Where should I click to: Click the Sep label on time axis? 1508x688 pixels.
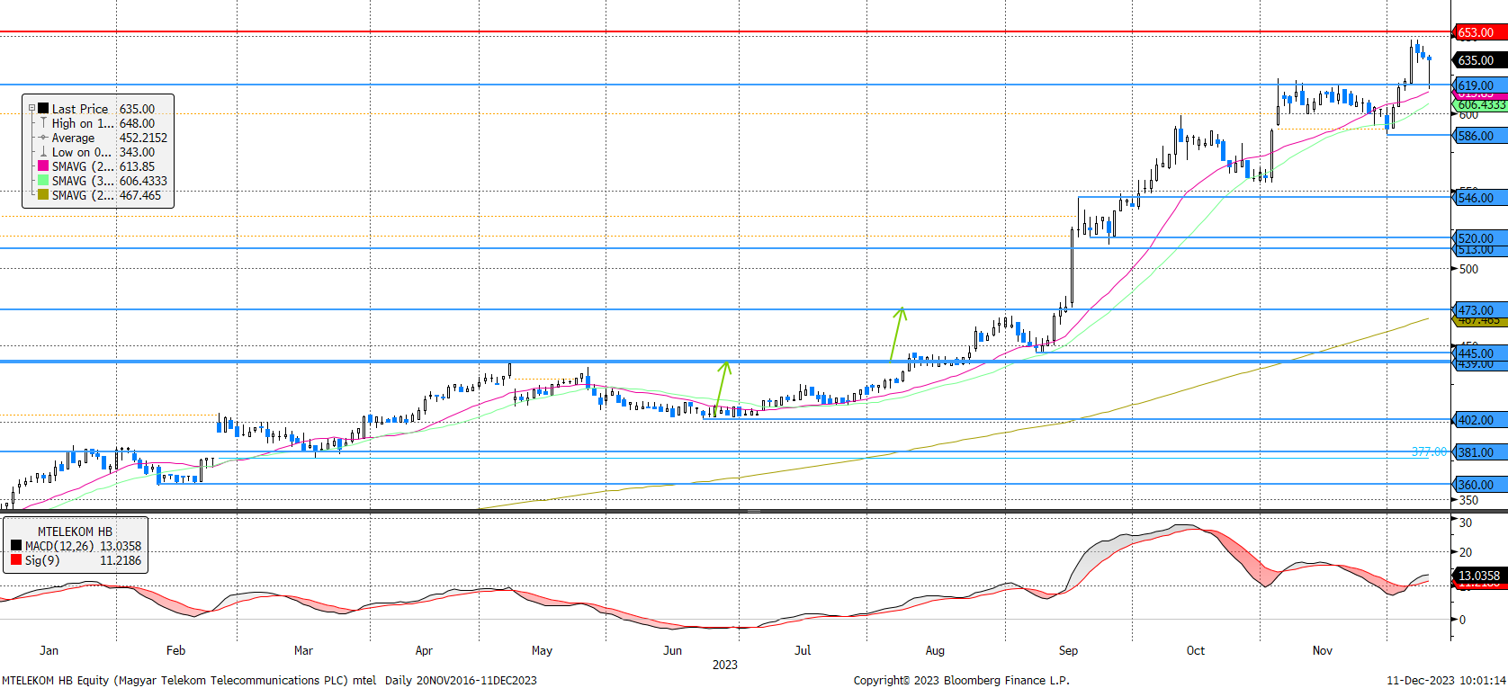(x=1068, y=650)
